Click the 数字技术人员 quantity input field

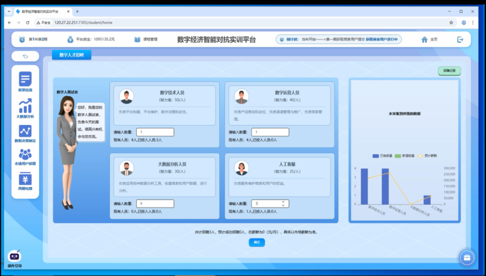click(155, 132)
